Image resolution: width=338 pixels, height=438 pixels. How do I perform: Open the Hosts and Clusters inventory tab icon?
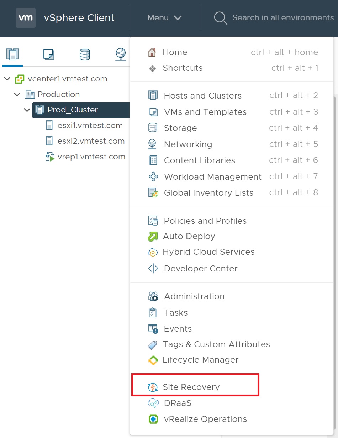tap(12, 54)
